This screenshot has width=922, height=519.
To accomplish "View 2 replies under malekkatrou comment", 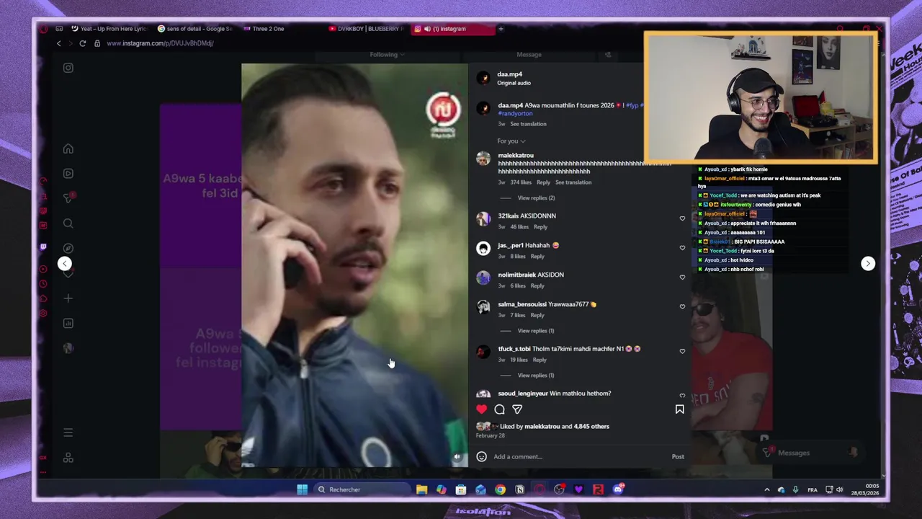I will [x=536, y=198].
